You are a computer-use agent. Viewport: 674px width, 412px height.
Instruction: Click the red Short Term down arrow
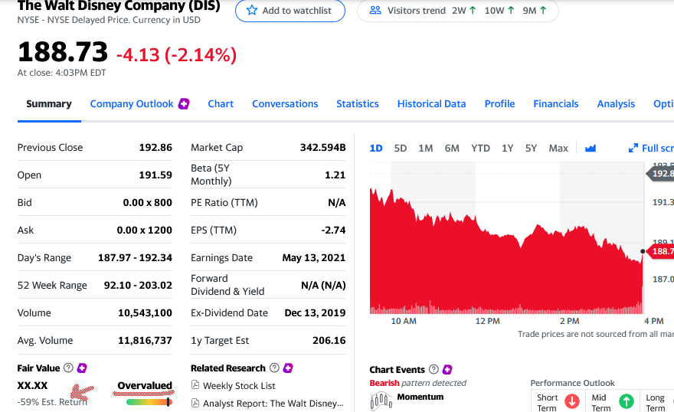tap(572, 401)
